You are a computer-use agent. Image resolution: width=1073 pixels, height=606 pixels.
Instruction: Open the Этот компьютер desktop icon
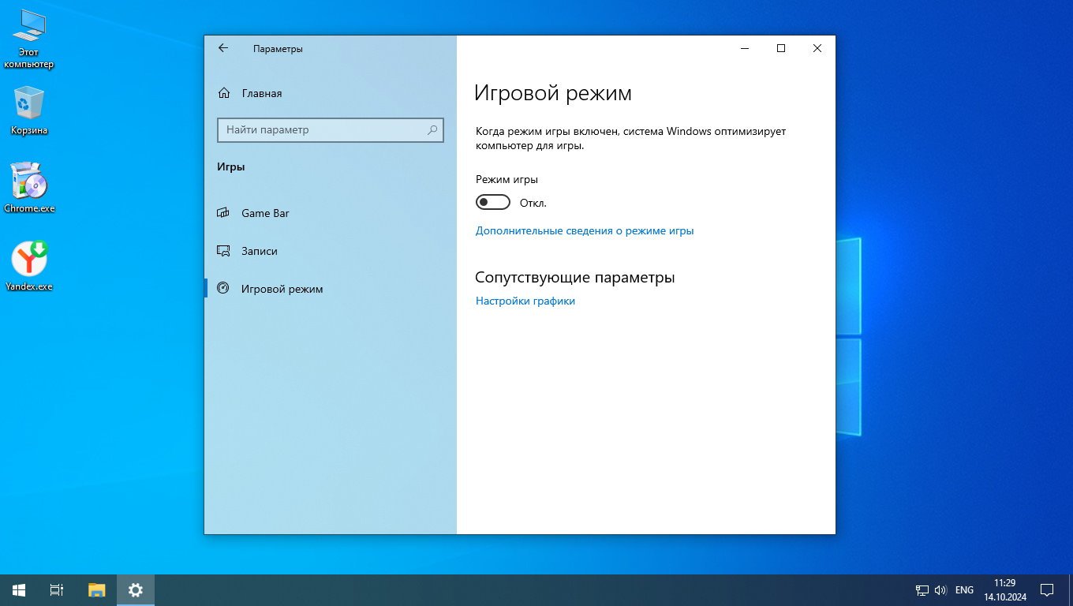[x=28, y=39]
